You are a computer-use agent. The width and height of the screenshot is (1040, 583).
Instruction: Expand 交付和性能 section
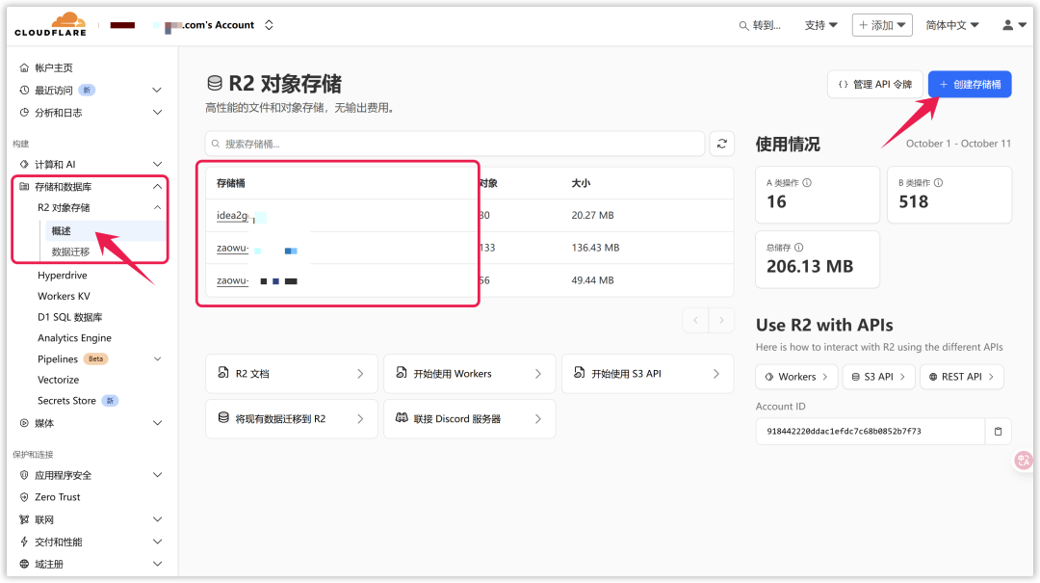pos(157,542)
